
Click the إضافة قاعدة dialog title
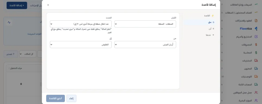pyautogui.click(x=209, y=5)
